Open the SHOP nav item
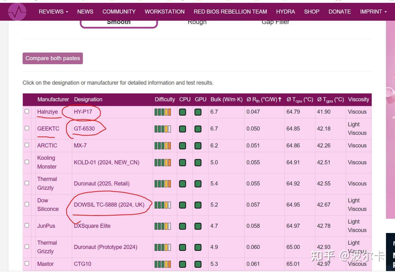The width and height of the screenshot is (395, 272). (312, 12)
